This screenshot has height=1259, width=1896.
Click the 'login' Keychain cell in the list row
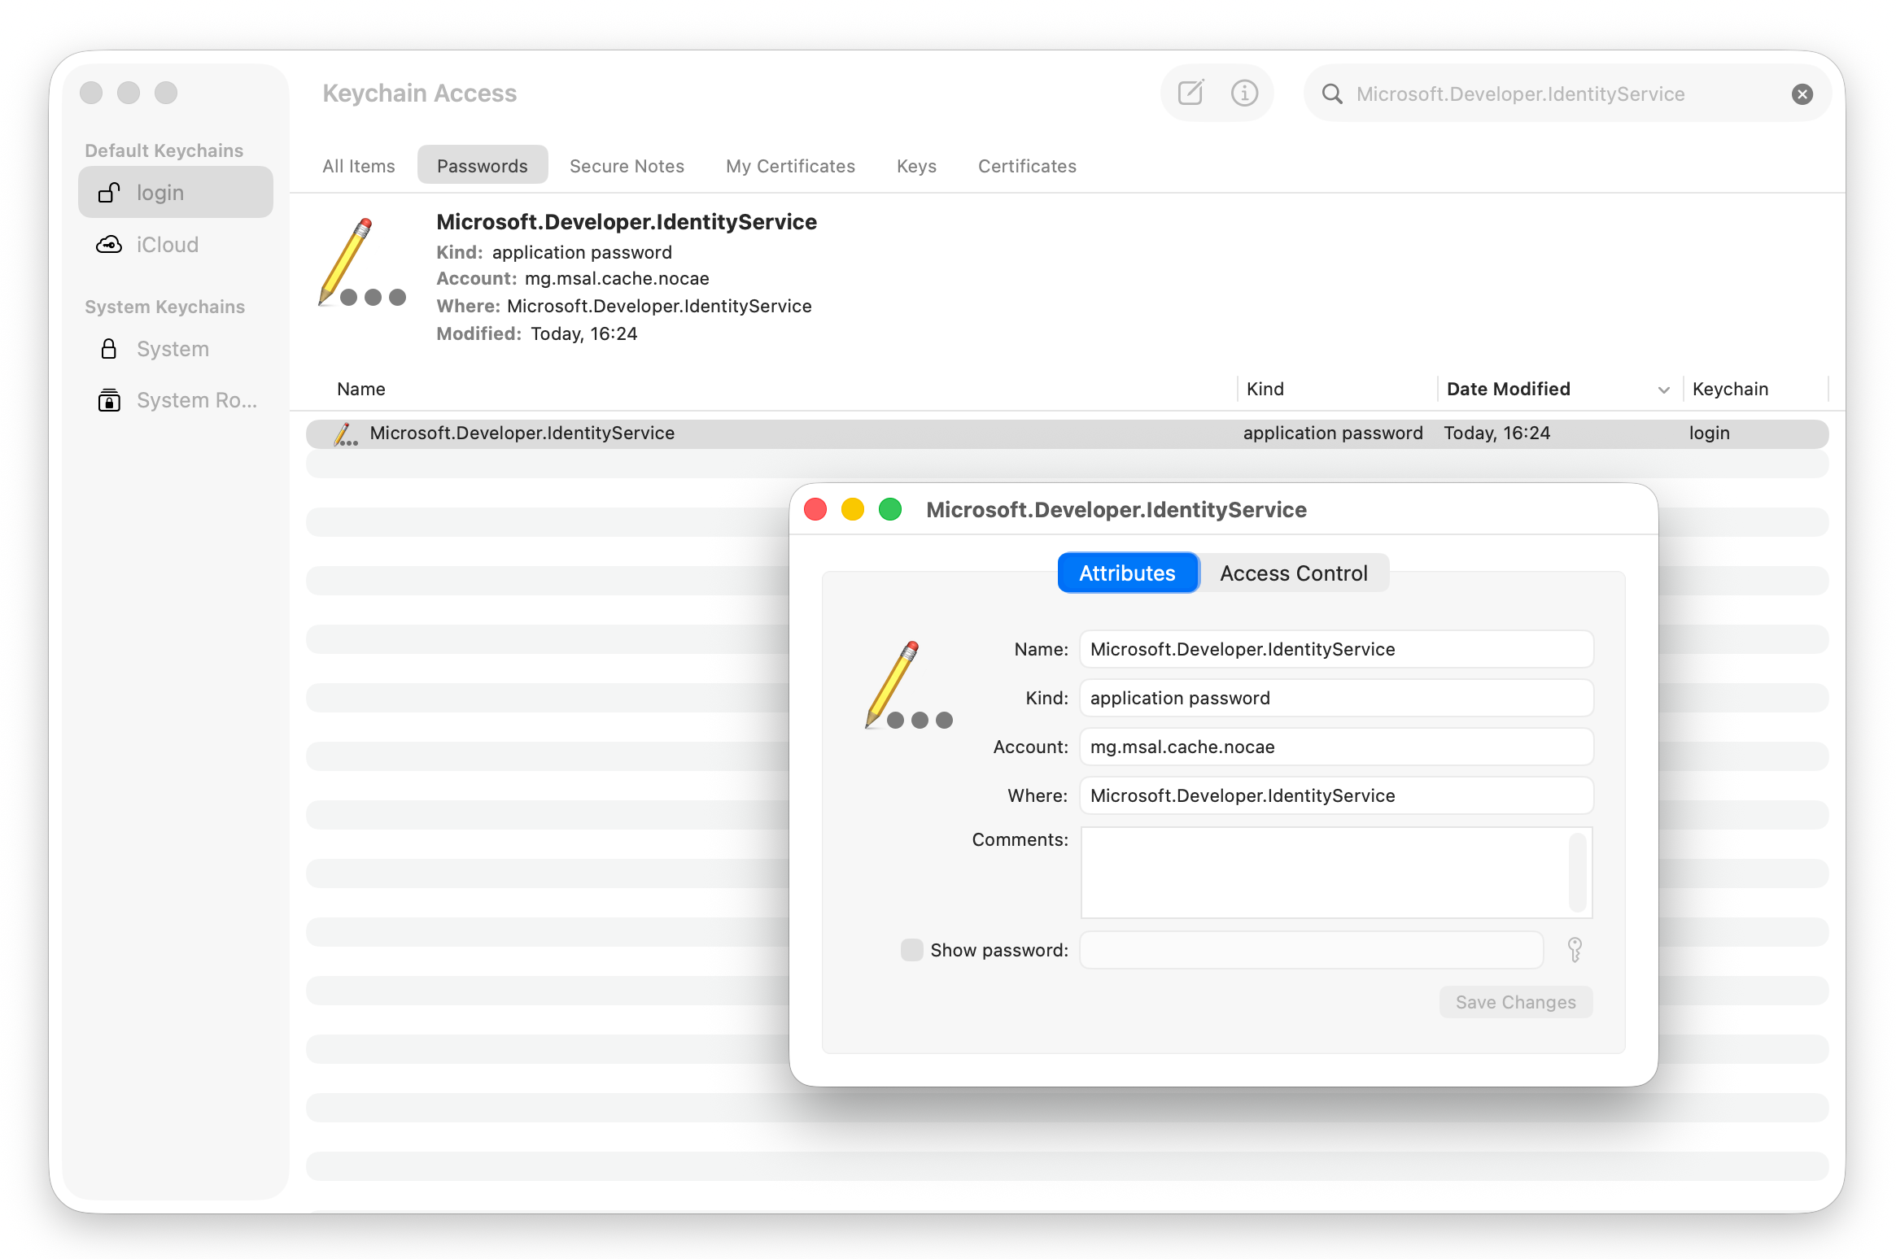click(1709, 433)
